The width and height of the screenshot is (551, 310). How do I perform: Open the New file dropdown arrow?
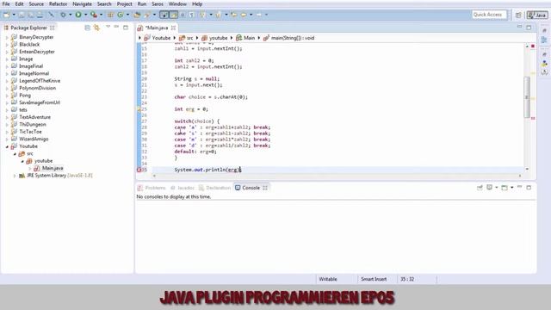pyautogui.click(x=14, y=15)
